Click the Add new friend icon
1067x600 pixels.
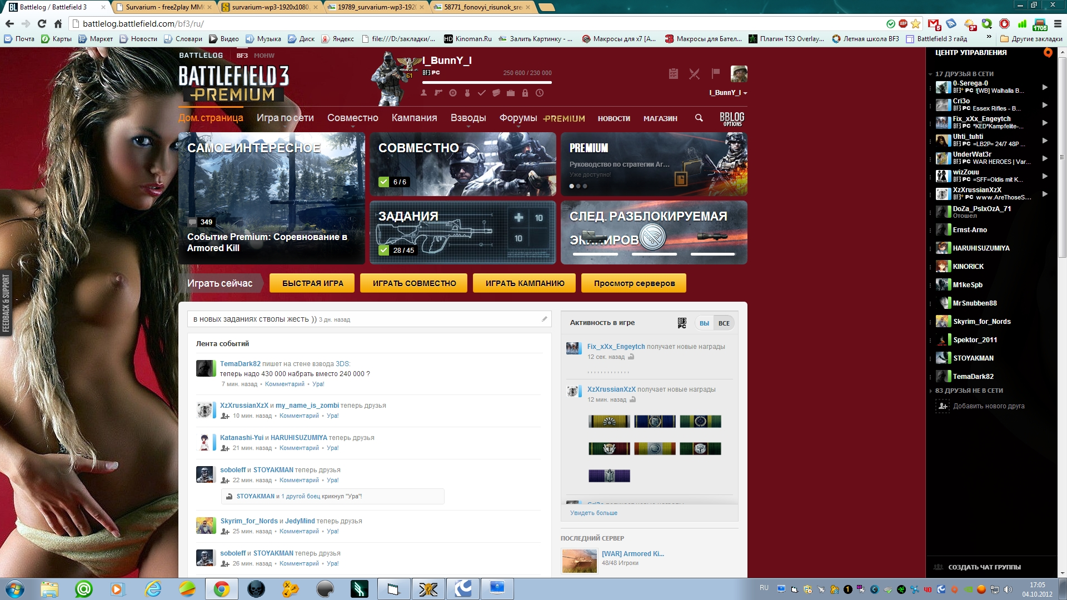tap(943, 406)
